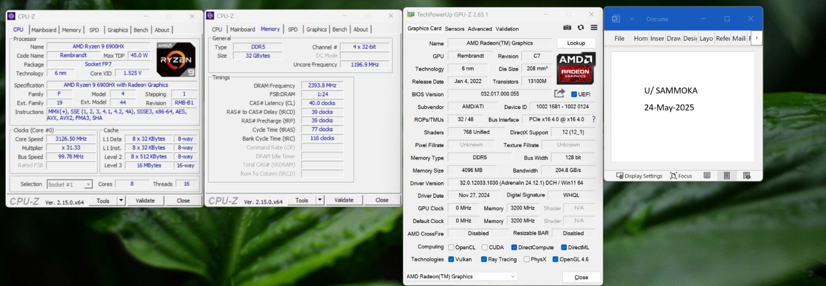Click the BIOS export share icon

point(559,93)
